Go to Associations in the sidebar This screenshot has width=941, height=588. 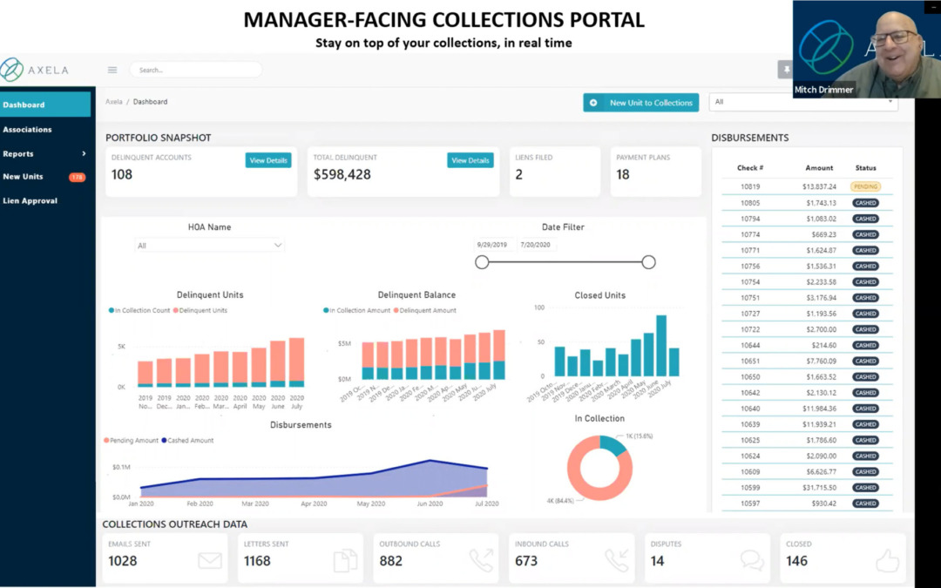coord(28,129)
